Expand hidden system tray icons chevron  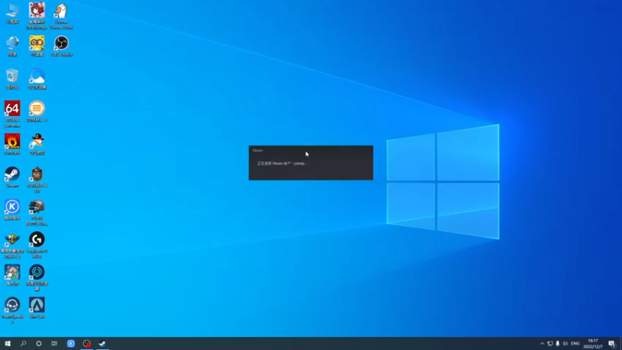coord(542,344)
